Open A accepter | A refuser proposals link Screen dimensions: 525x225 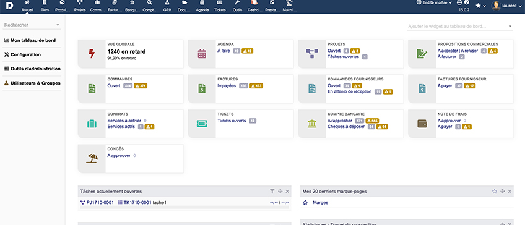click(x=458, y=51)
